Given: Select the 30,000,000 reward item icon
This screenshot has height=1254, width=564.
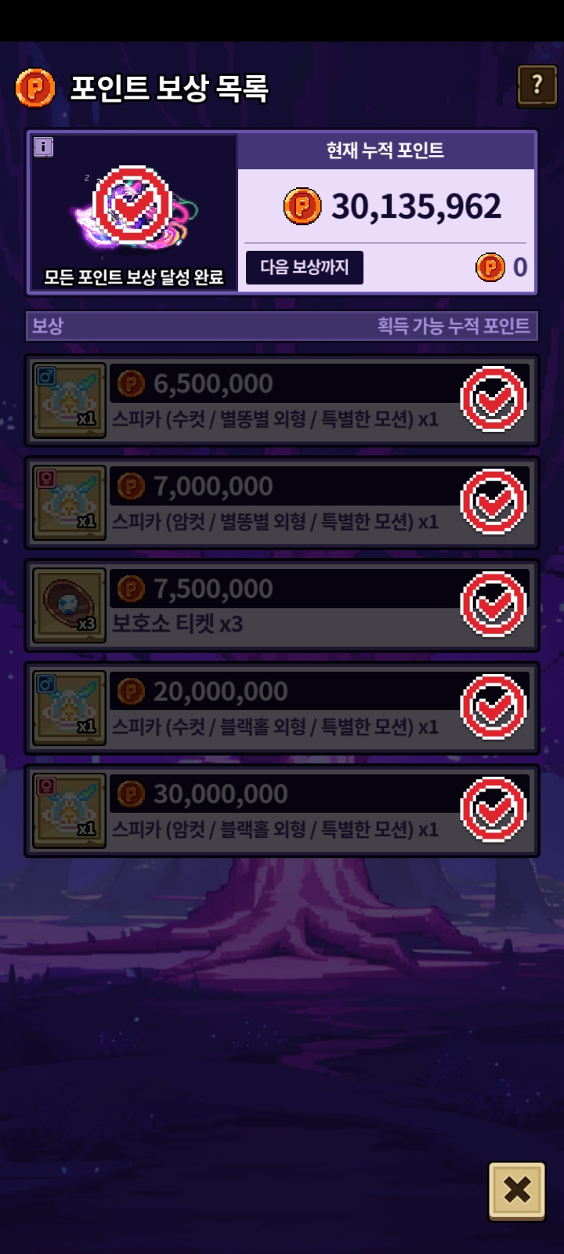Looking at the screenshot, I should point(69,810).
